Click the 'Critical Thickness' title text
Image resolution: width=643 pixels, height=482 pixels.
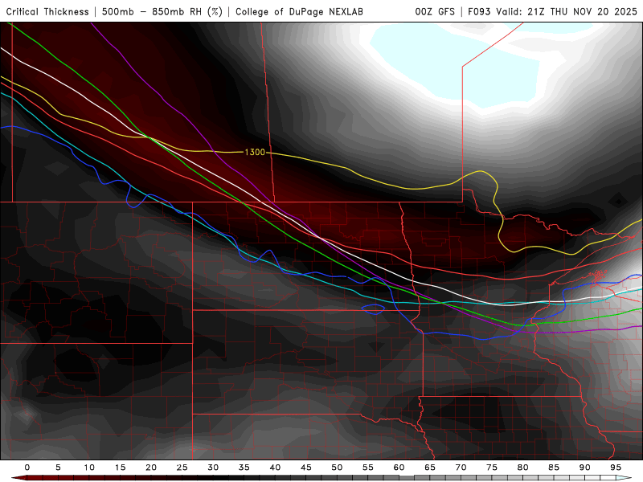pos(47,11)
